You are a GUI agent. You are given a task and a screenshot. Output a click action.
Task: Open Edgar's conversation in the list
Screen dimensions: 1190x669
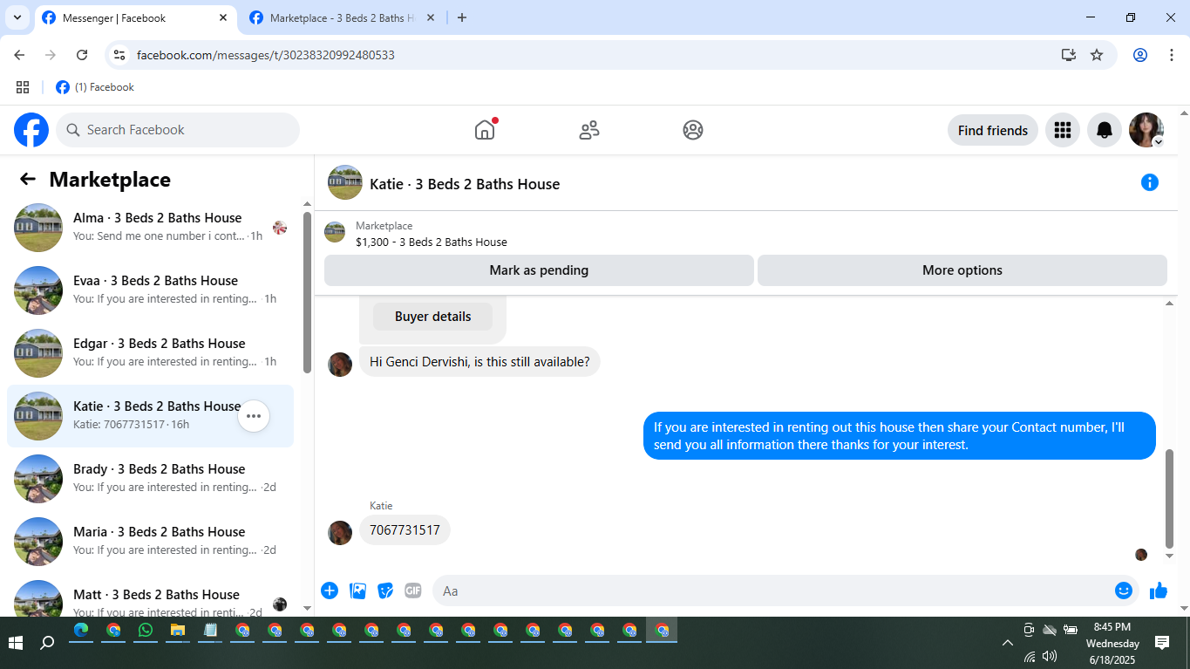click(x=150, y=353)
